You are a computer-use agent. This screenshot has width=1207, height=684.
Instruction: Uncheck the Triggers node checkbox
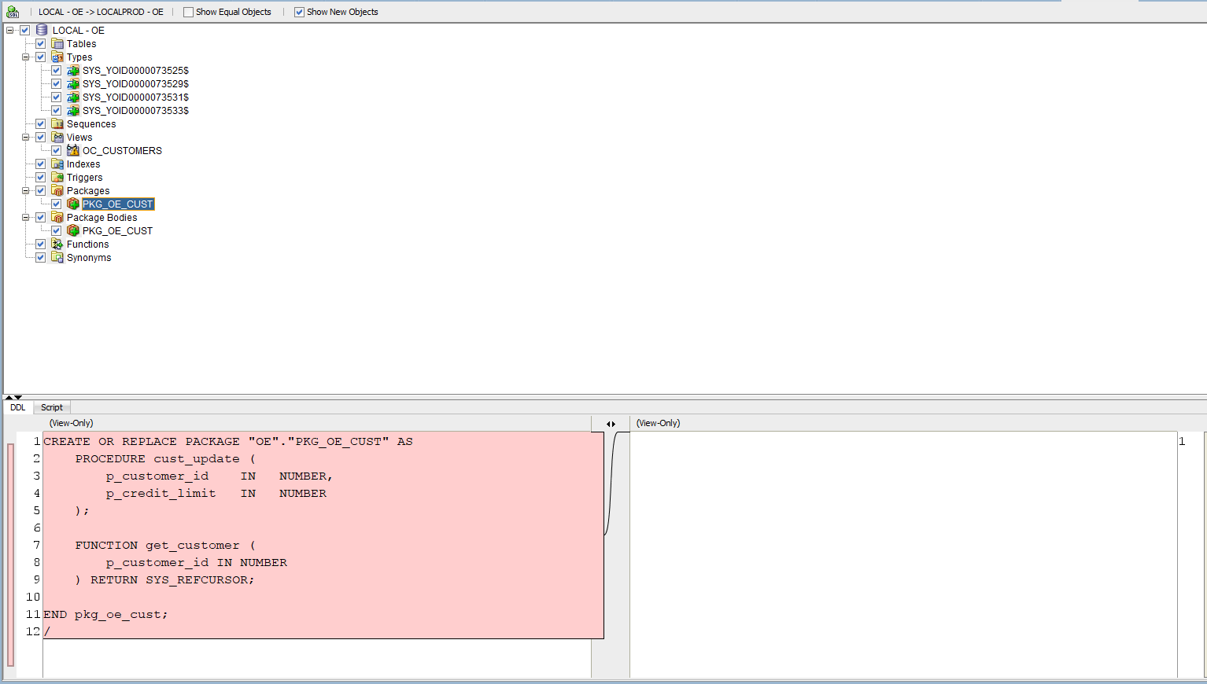coord(41,177)
